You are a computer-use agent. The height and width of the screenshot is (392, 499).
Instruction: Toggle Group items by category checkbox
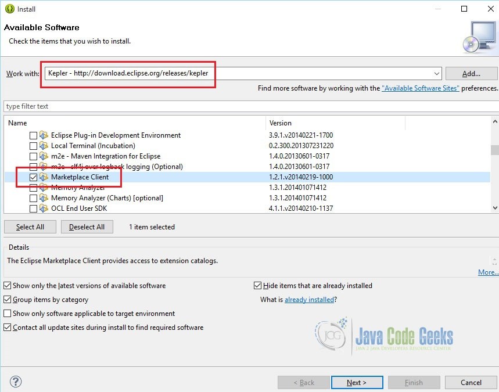(x=8, y=300)
